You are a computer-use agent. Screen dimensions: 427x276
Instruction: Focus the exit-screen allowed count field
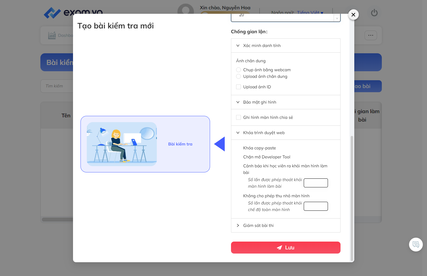click(x=316, y=183)
